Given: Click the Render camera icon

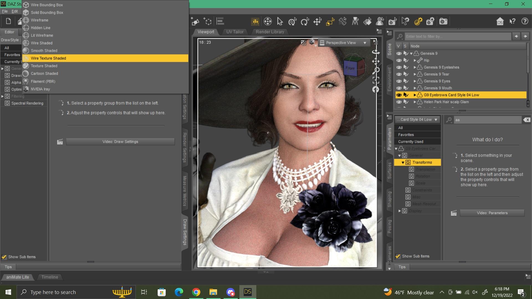Looking at the screenshot, I should coord(443,21).
